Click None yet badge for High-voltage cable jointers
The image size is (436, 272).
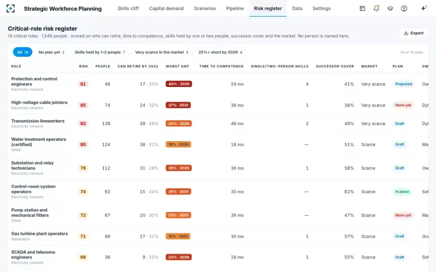pyautogui.click(x=403, y=105)
